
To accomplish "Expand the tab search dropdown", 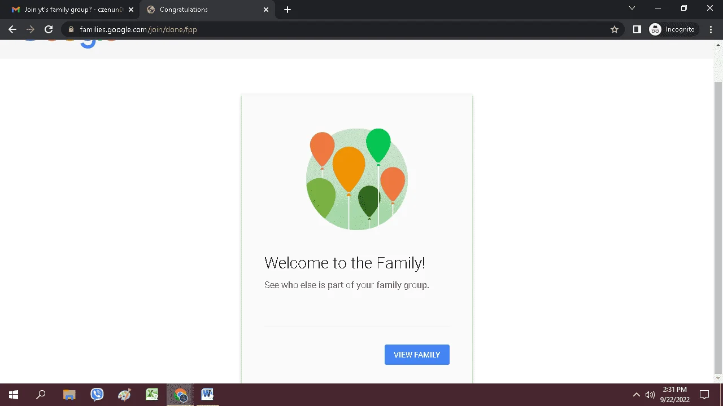I will click(632, 8).
